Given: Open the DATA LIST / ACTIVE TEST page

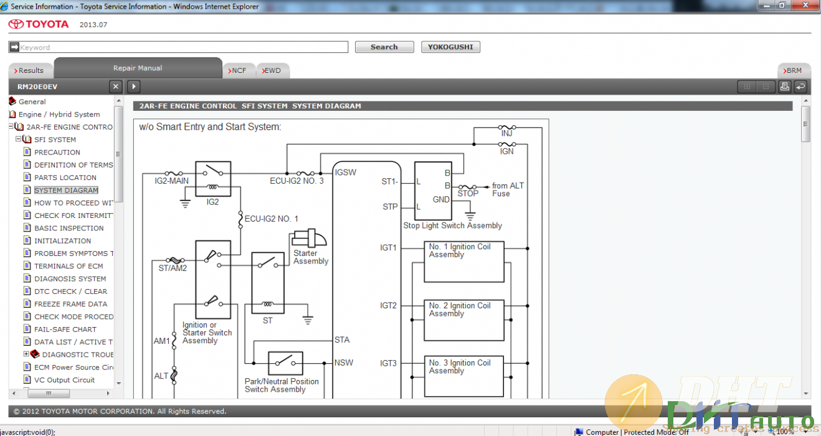Looking at the screenshot, I should point(74,342).
